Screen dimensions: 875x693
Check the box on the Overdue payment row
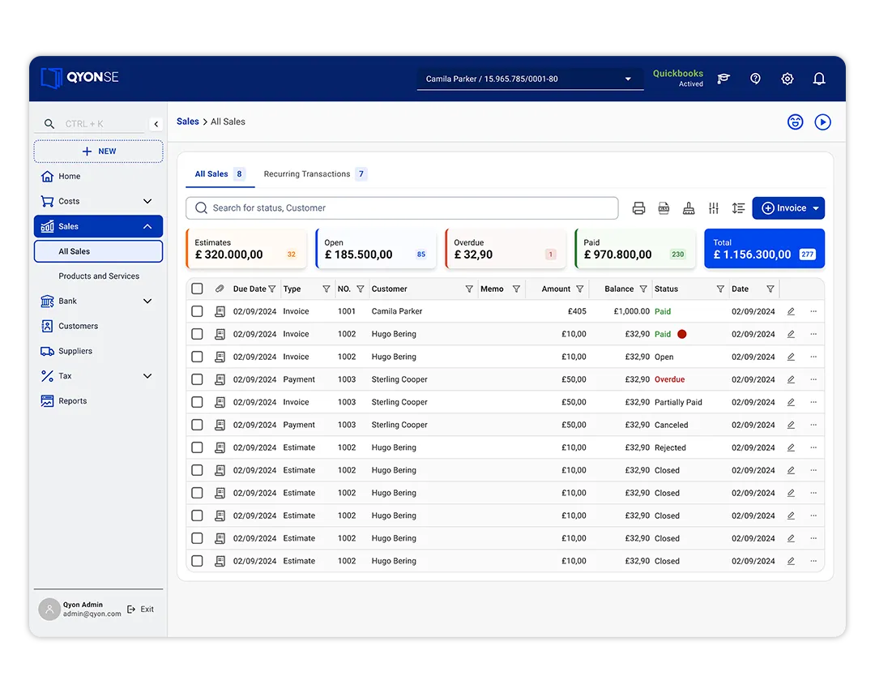(197, 379)
